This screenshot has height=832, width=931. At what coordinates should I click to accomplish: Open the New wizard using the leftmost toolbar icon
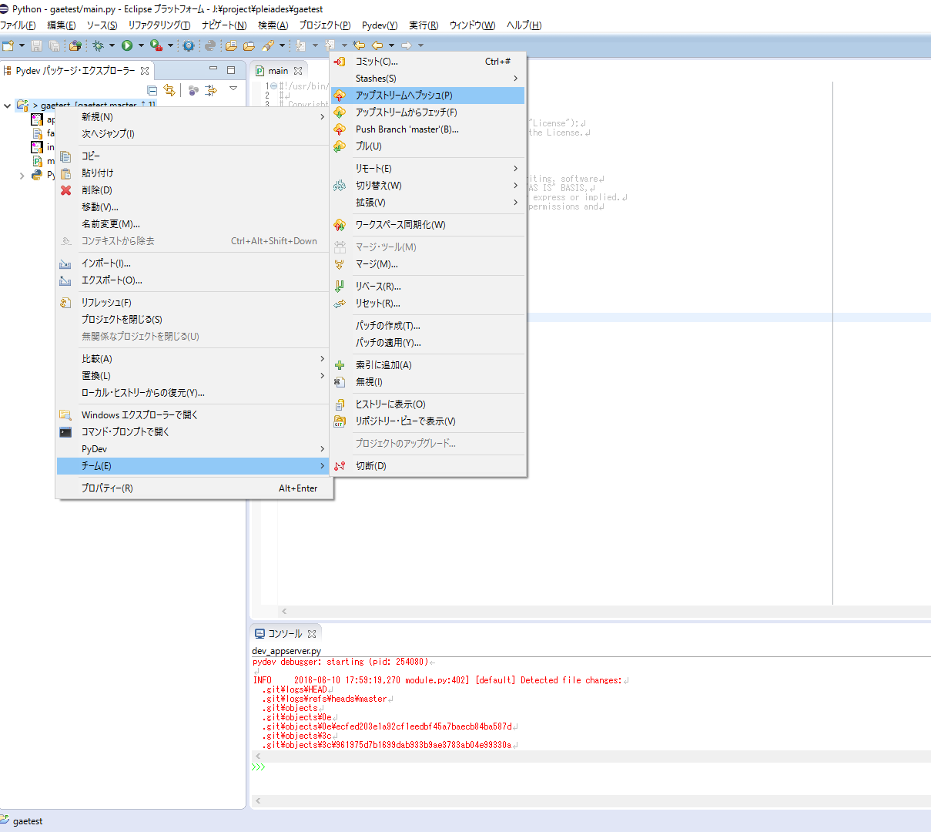click(x=8, y=45)
